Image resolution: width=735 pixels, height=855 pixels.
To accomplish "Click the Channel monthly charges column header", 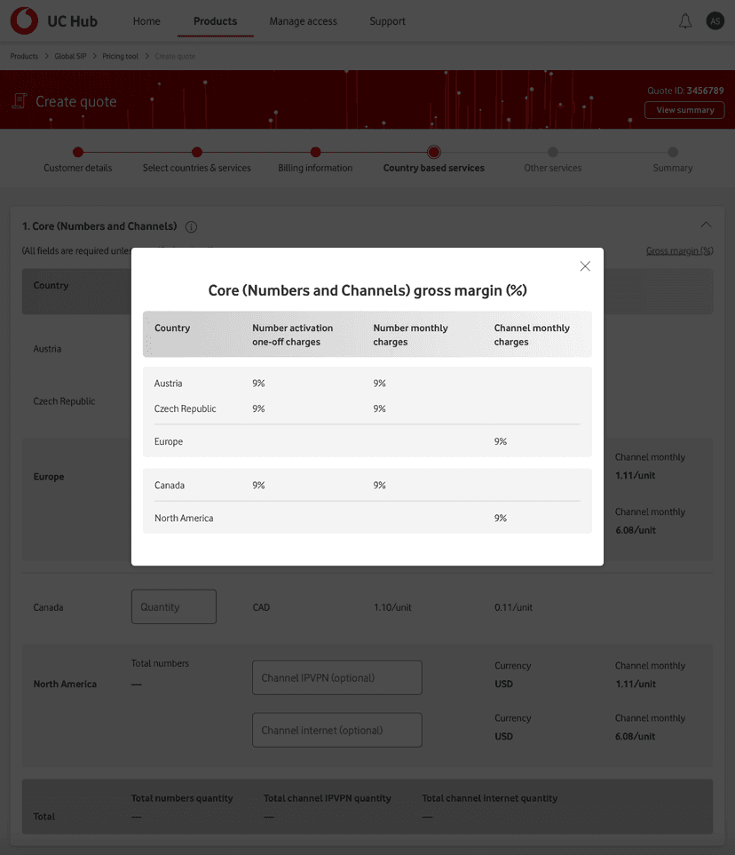I will pyautogui.click(x=532, y=335).
